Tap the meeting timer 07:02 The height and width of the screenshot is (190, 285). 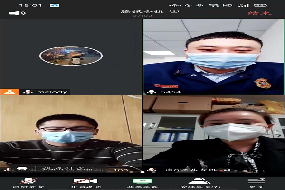[x=142, y=16]
